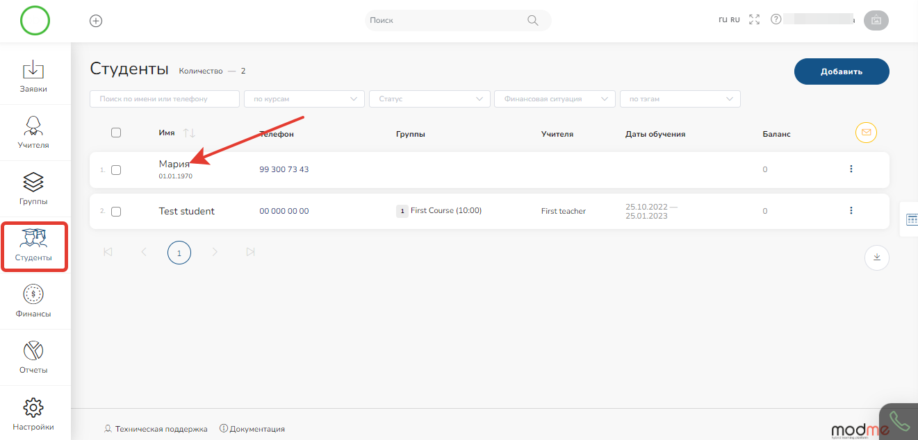Viewport: 918px width, 440px height.
Task: Open the Финансы sidebar section
Action: point(34,301)
